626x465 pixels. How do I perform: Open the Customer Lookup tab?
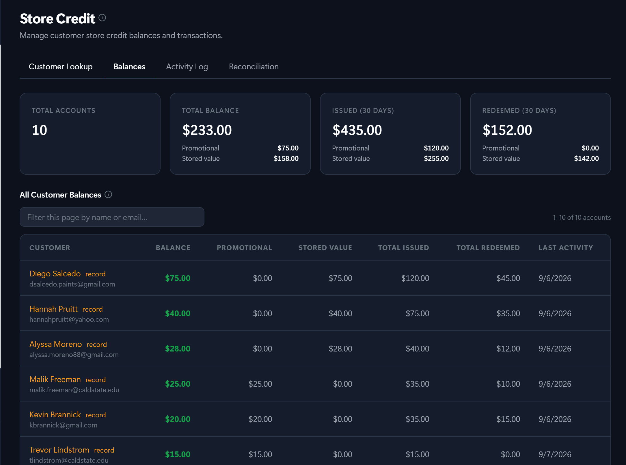[61, 67]
